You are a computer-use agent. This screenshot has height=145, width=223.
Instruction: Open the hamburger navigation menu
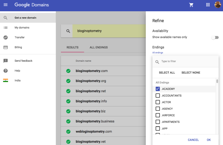pyautogui.click(x=6, y=5)
